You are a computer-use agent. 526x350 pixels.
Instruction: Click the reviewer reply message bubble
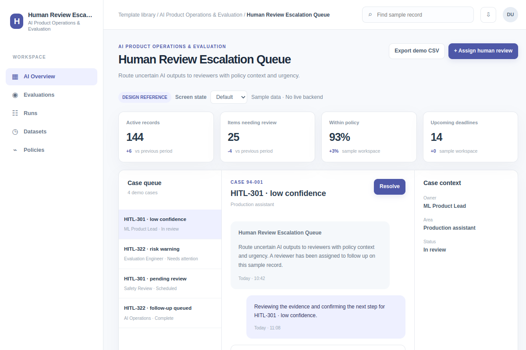click(x=326, y=317)
